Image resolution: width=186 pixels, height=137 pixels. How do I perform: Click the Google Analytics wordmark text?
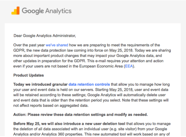pos(46,11)
